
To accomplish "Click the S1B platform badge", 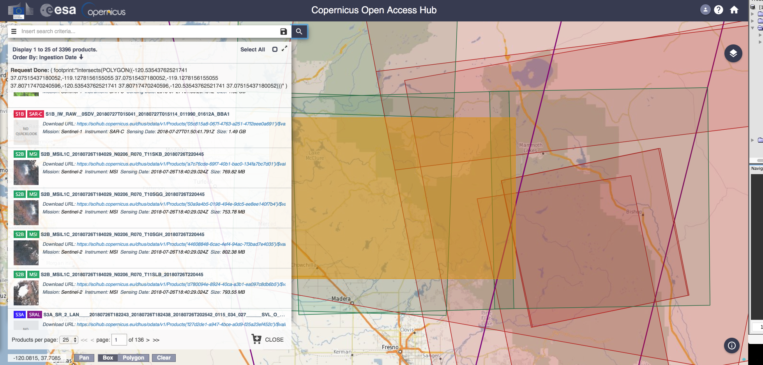I will [20, 114].
